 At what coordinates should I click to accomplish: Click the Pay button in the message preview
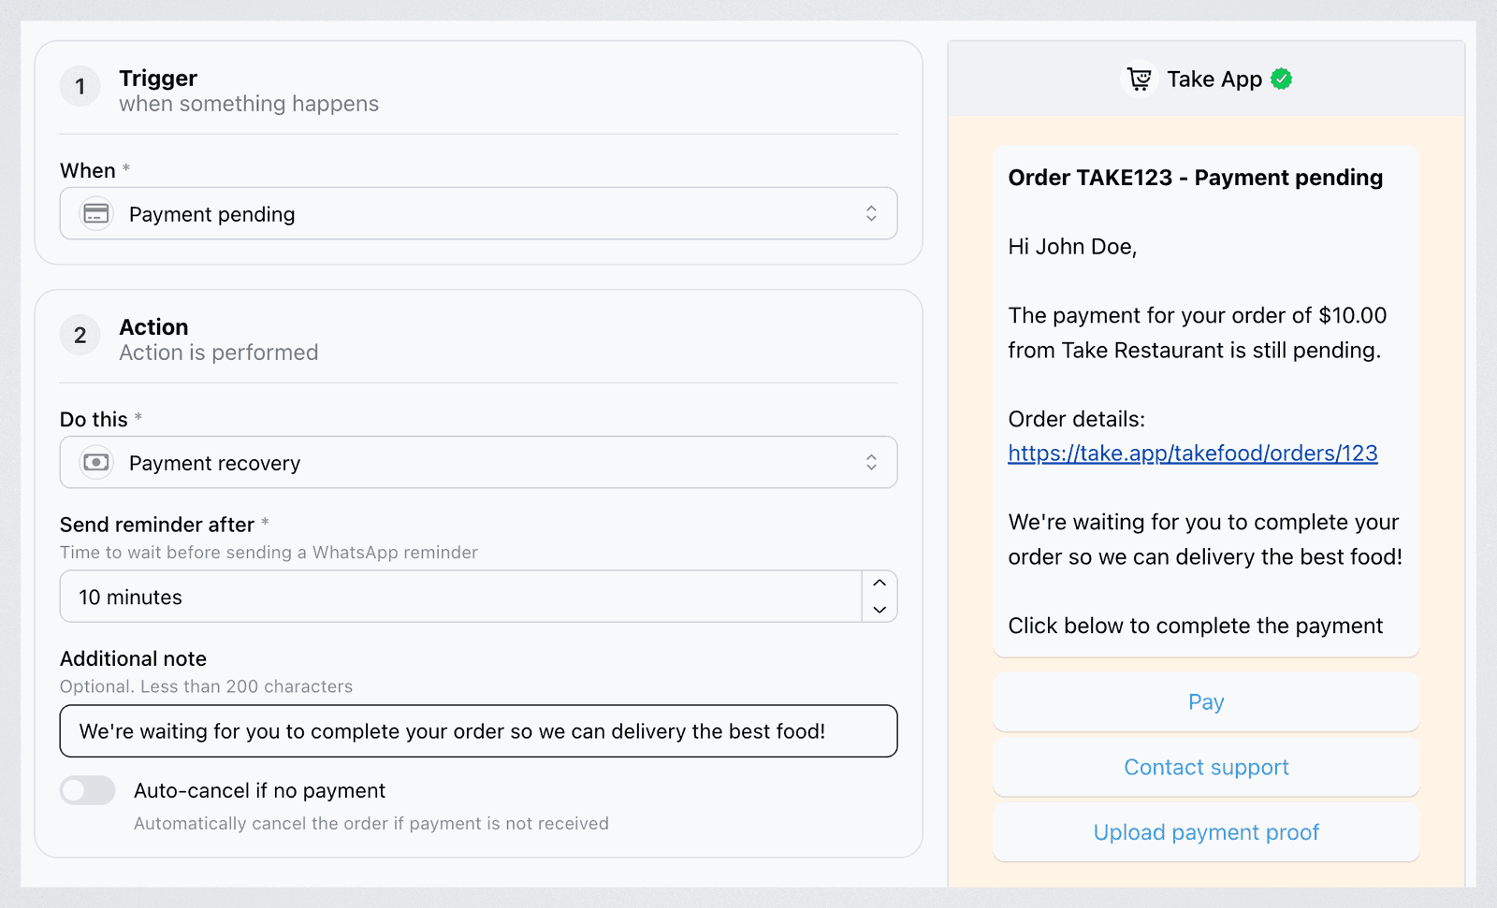[1206, 702]
